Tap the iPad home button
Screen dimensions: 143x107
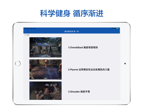click(18, 64)
